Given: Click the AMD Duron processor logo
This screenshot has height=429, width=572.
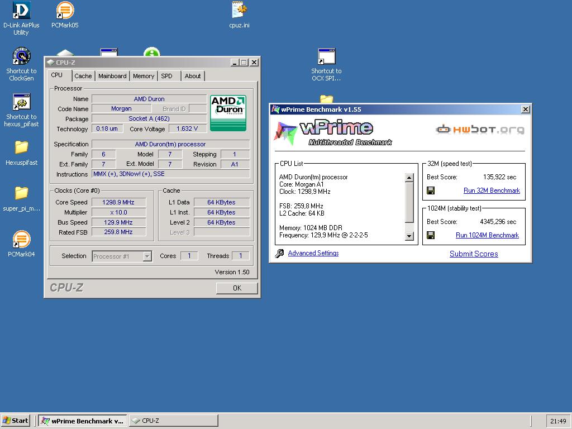Looking at the screenshot, I should pyautogui.click(x=228, y=113).
